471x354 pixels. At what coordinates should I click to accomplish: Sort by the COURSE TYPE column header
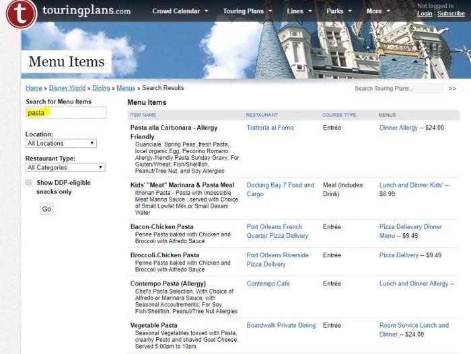[x=339, y=115]
